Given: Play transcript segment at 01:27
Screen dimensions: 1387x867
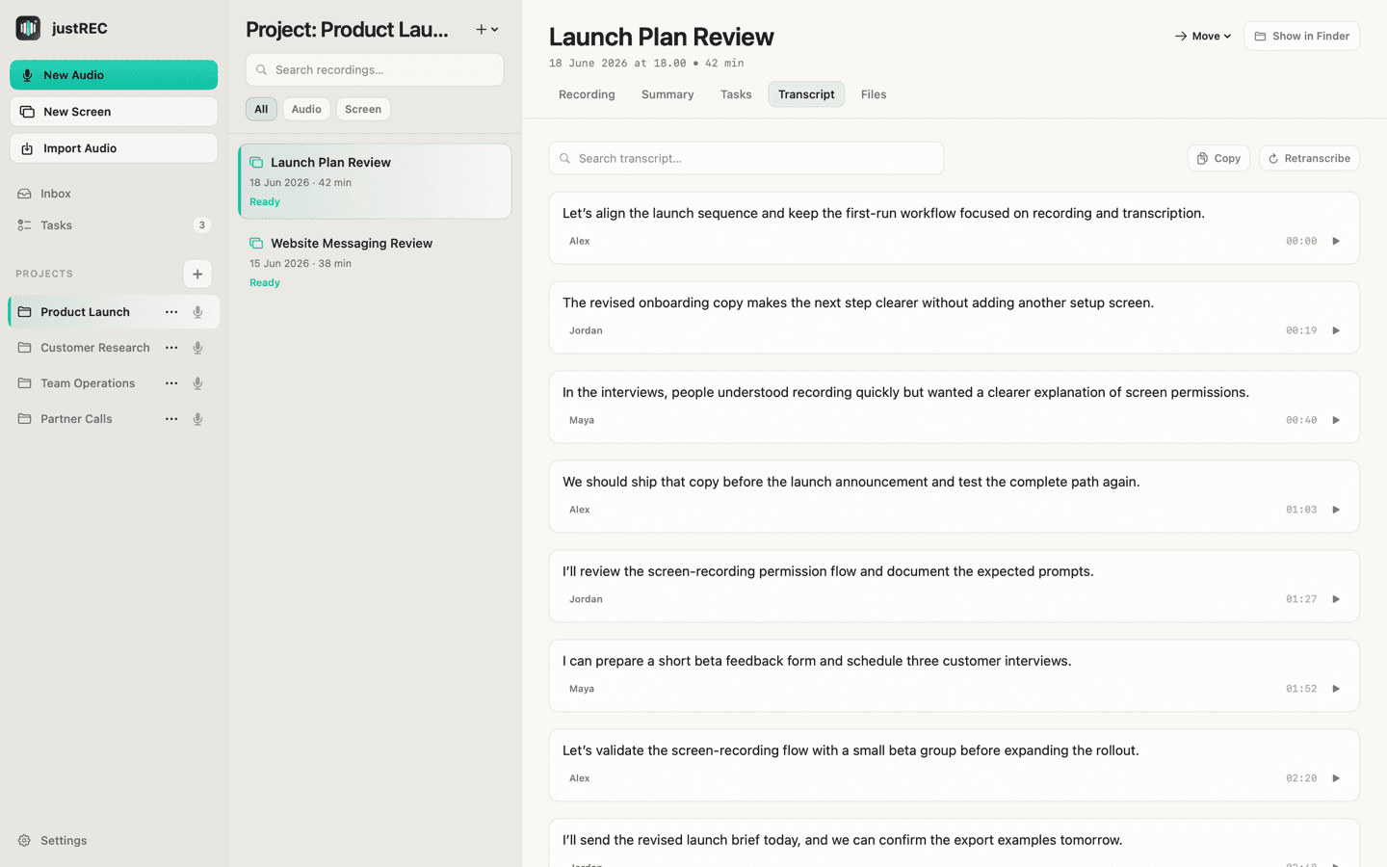Looking at the screenshot, I should click(1336, 599).
